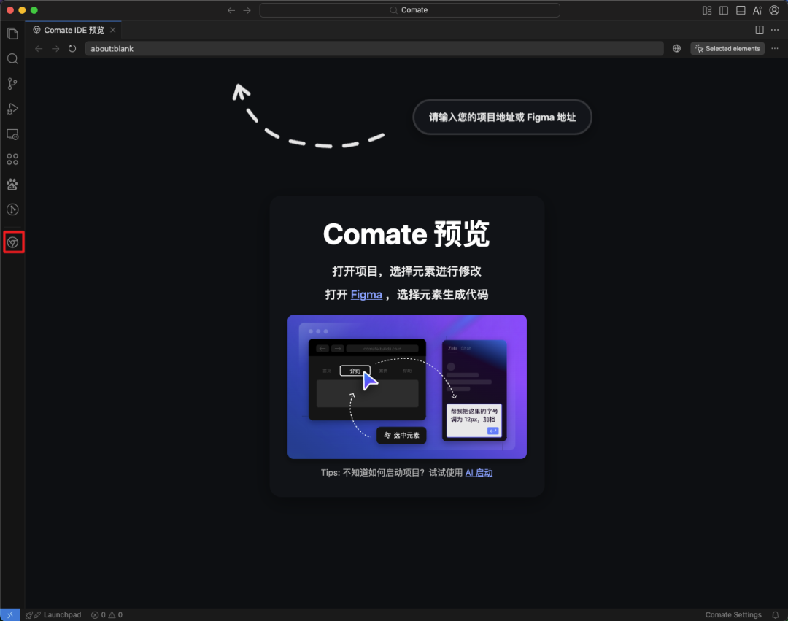Toggle primary side bar visibility

click(724, 10)
